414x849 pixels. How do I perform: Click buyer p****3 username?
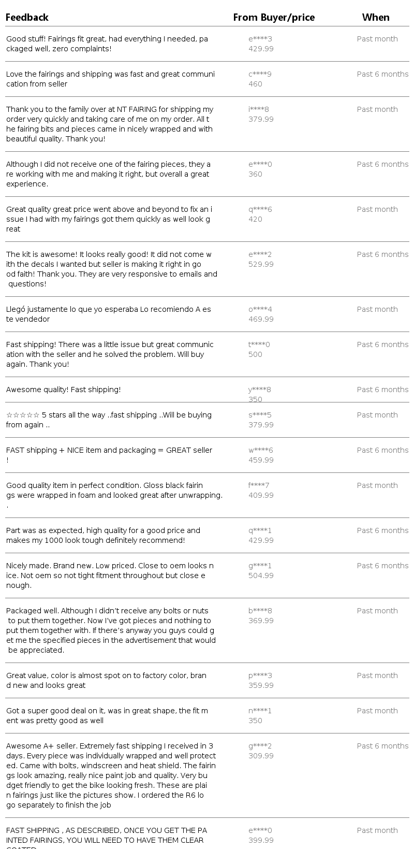click(260, 675)
